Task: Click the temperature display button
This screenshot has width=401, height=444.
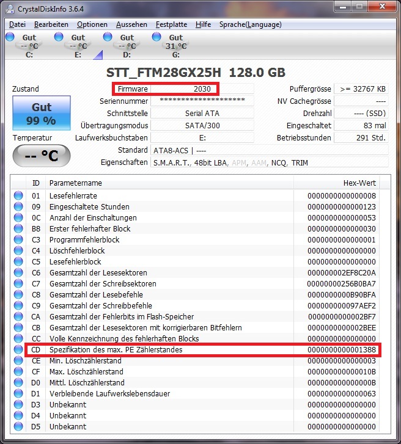Action: coord(42,156)
